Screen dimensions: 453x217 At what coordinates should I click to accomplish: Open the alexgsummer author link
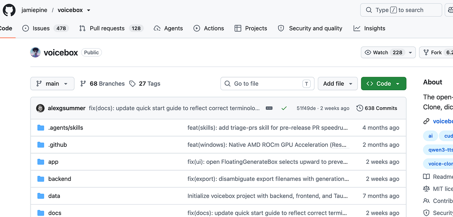[x=66, y=108]
